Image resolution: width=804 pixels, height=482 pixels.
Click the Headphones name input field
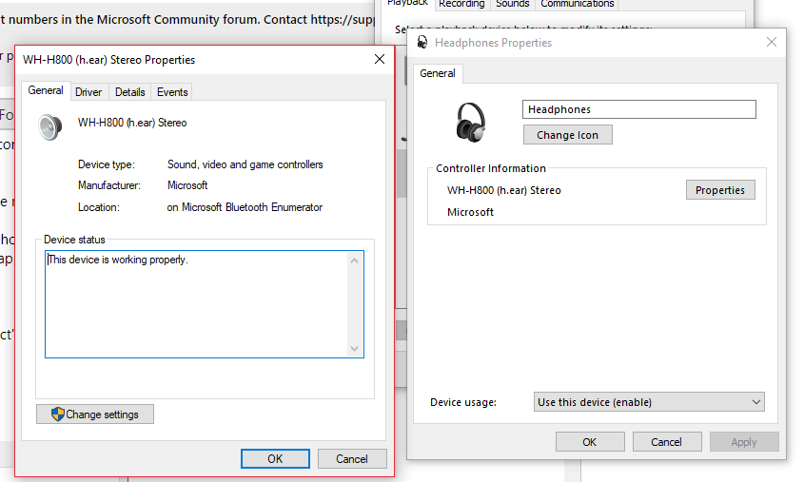pos(639,109)
